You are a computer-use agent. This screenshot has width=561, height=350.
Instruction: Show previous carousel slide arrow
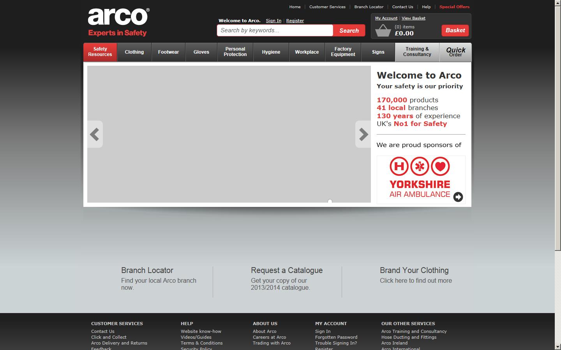click(95, 134)
